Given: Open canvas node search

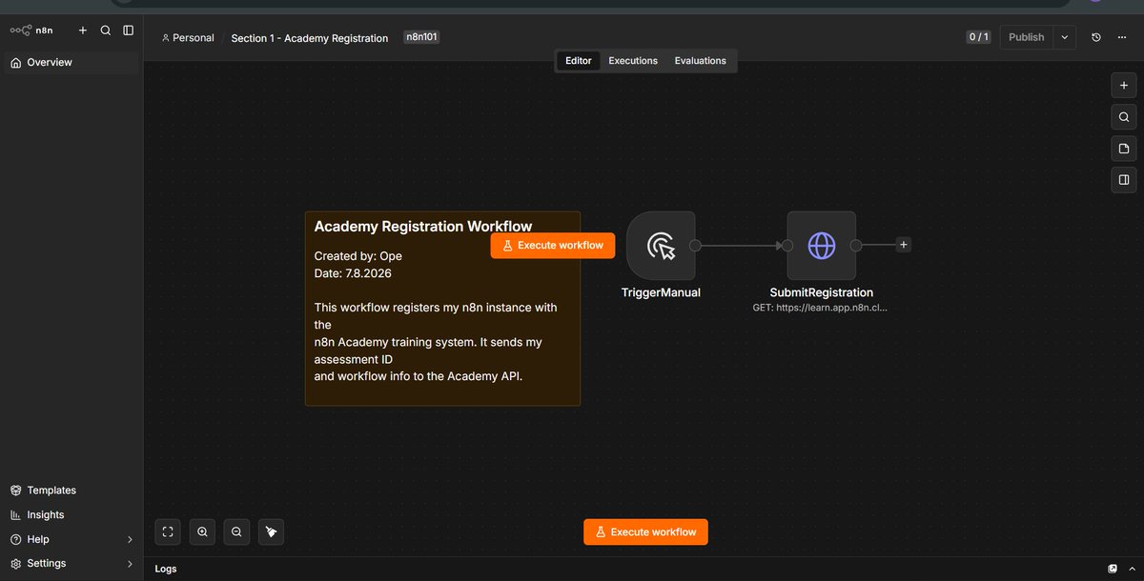Looking at the screenshot, I should [1124, 117].
